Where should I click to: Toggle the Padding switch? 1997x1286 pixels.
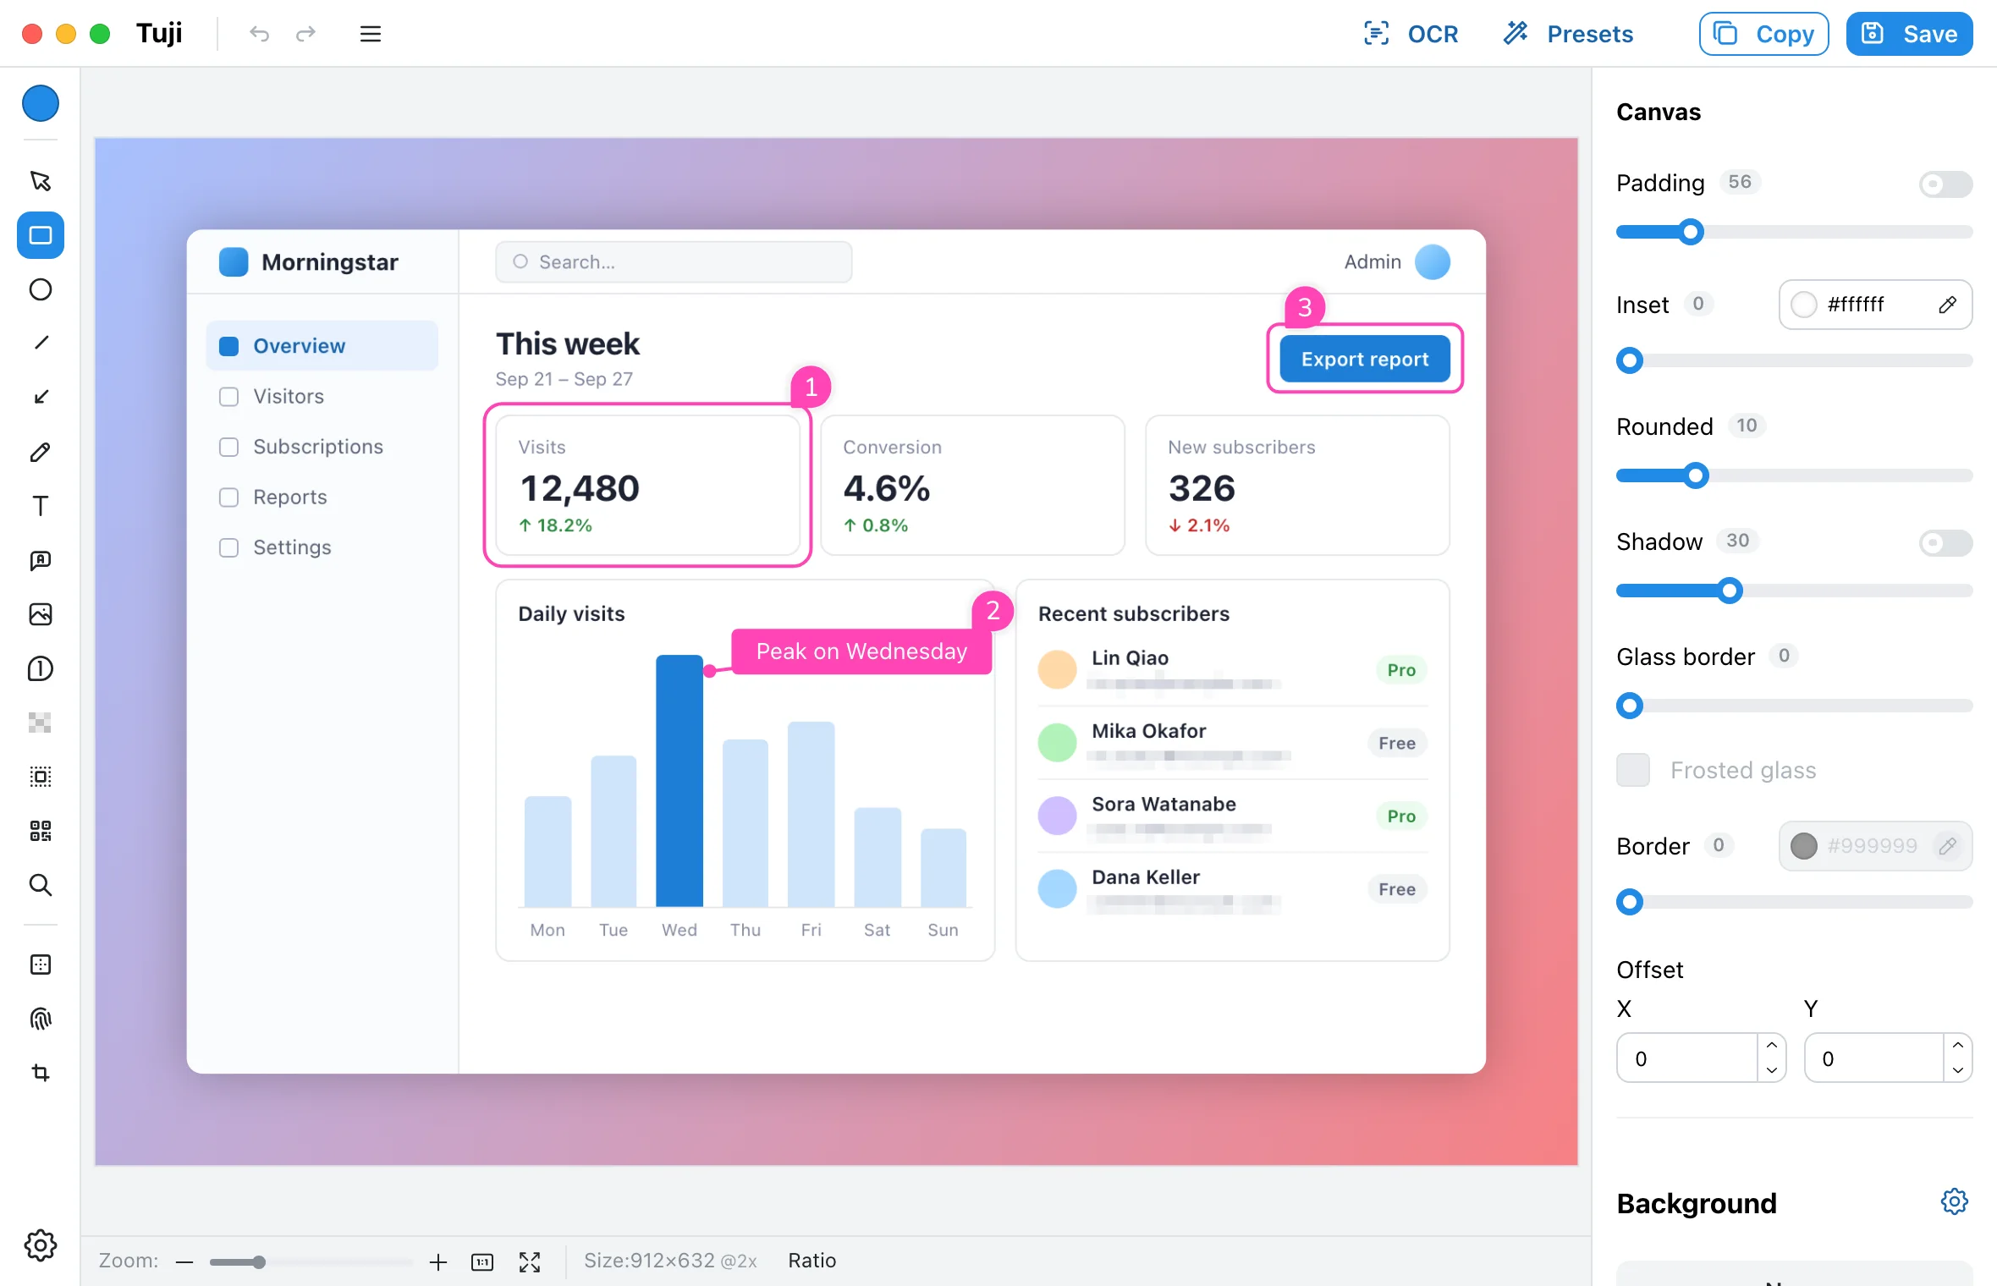1945,184
